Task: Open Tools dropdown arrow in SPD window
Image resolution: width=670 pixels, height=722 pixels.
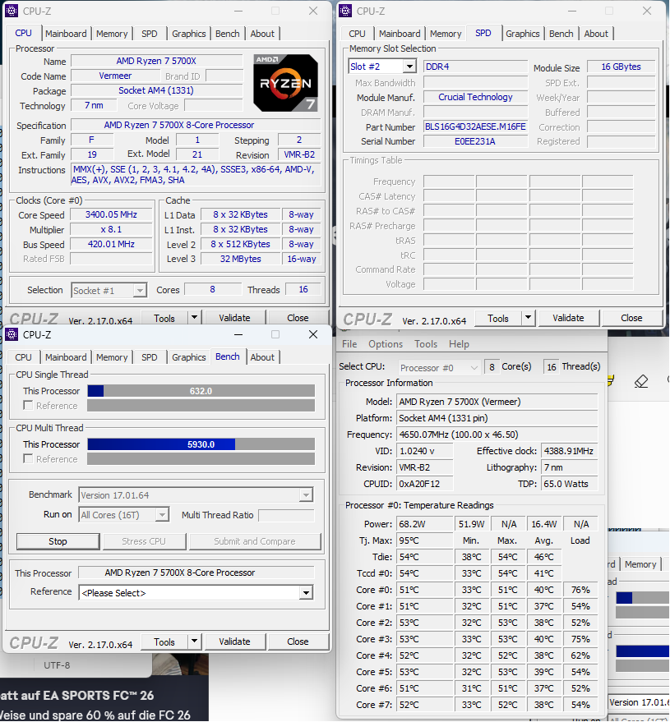Action: click(x=528, y=318)
